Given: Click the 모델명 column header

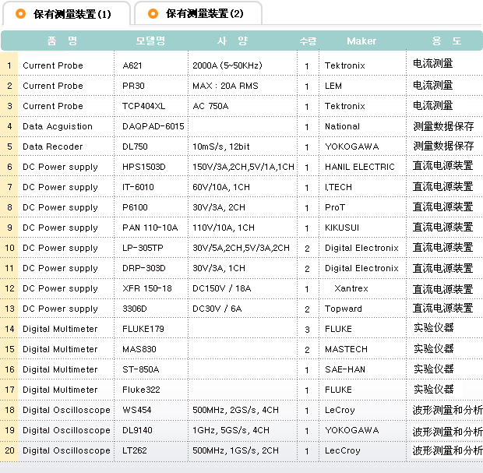Looking at the screenshot, I should tap(150, 41).
